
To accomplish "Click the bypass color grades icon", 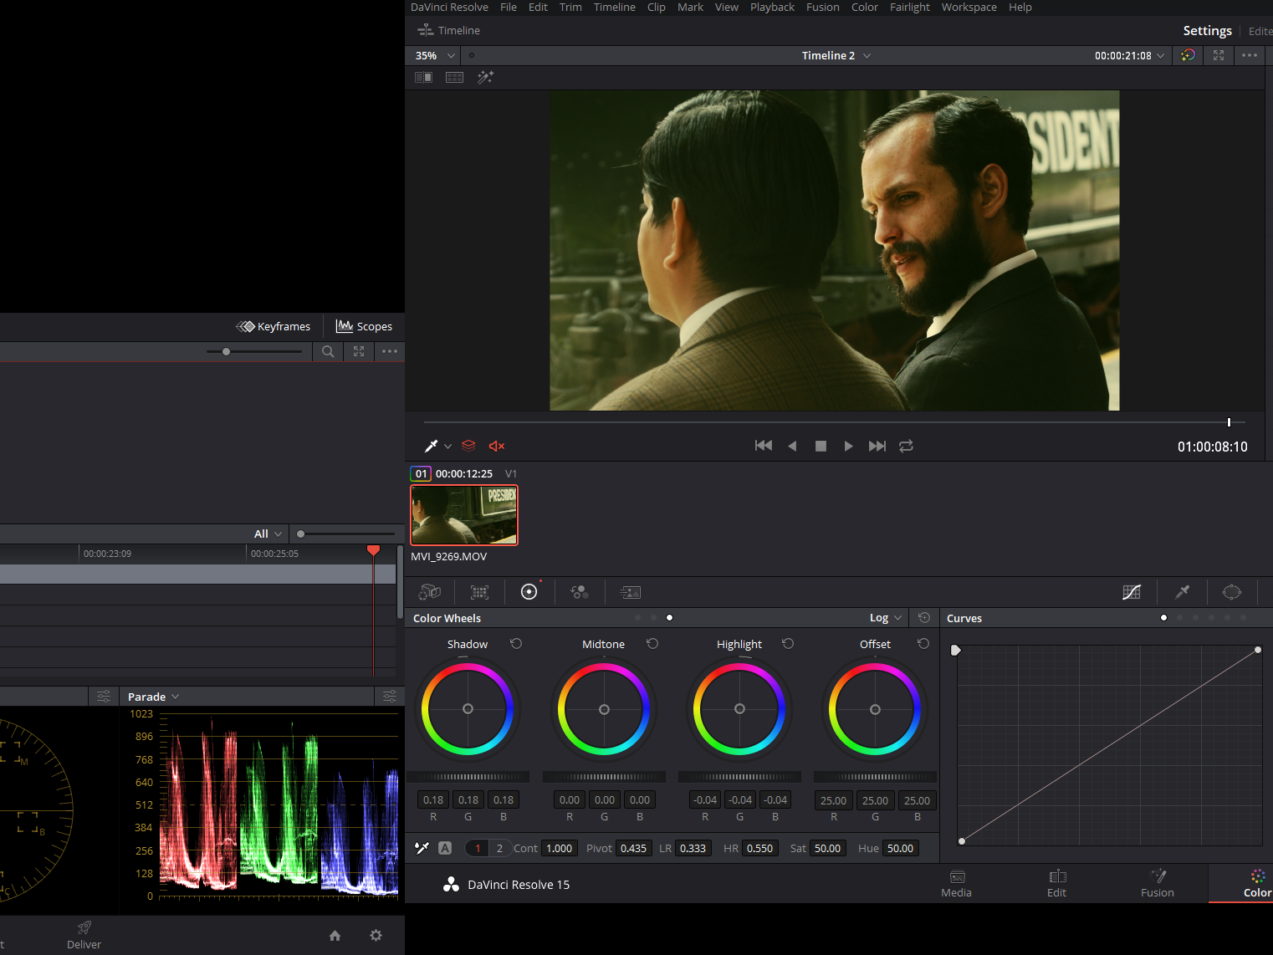I will pyautogui.click(x=1188, y=55).
